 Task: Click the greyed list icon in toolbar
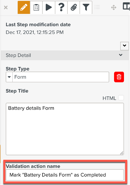pos(97,7)
